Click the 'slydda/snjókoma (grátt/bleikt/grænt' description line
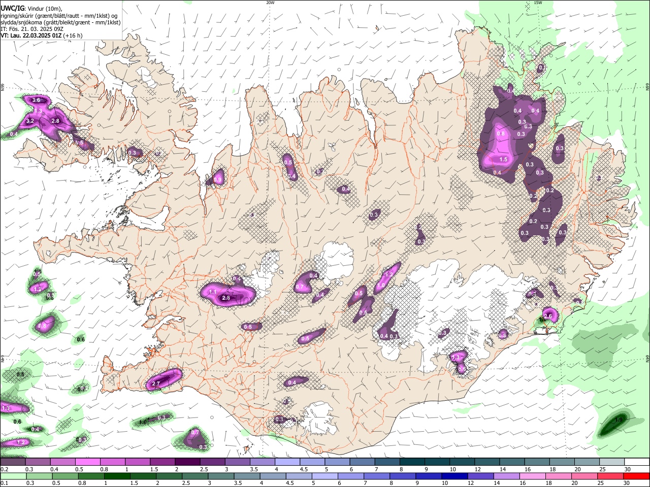The height and width of the screenshot is (487, 650). click(60, 22)
